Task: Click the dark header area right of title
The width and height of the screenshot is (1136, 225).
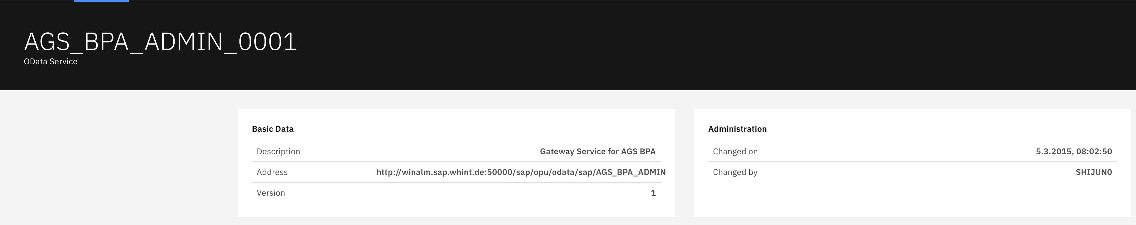Action: [706, 44]
